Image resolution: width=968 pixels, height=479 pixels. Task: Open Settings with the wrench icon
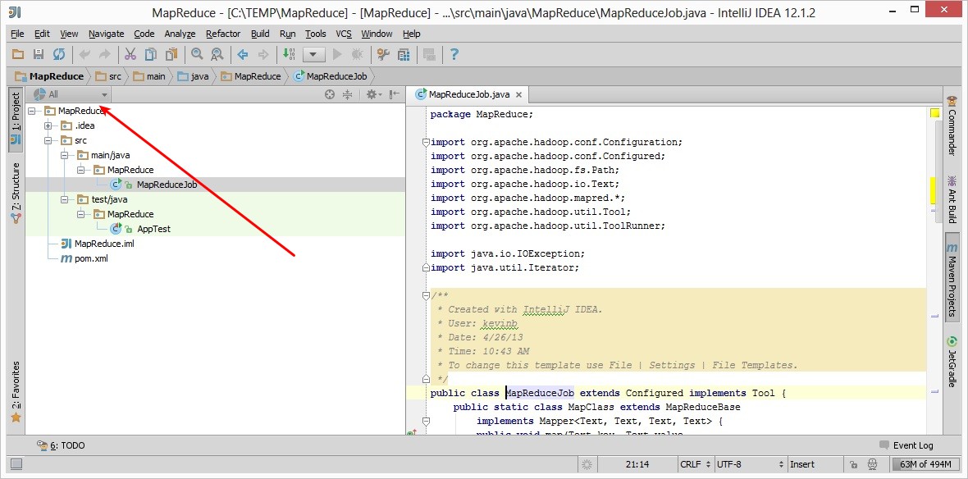click(x=383, y=54)
